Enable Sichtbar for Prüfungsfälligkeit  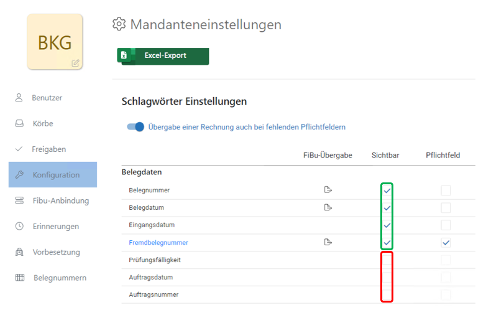pos(387,260)
